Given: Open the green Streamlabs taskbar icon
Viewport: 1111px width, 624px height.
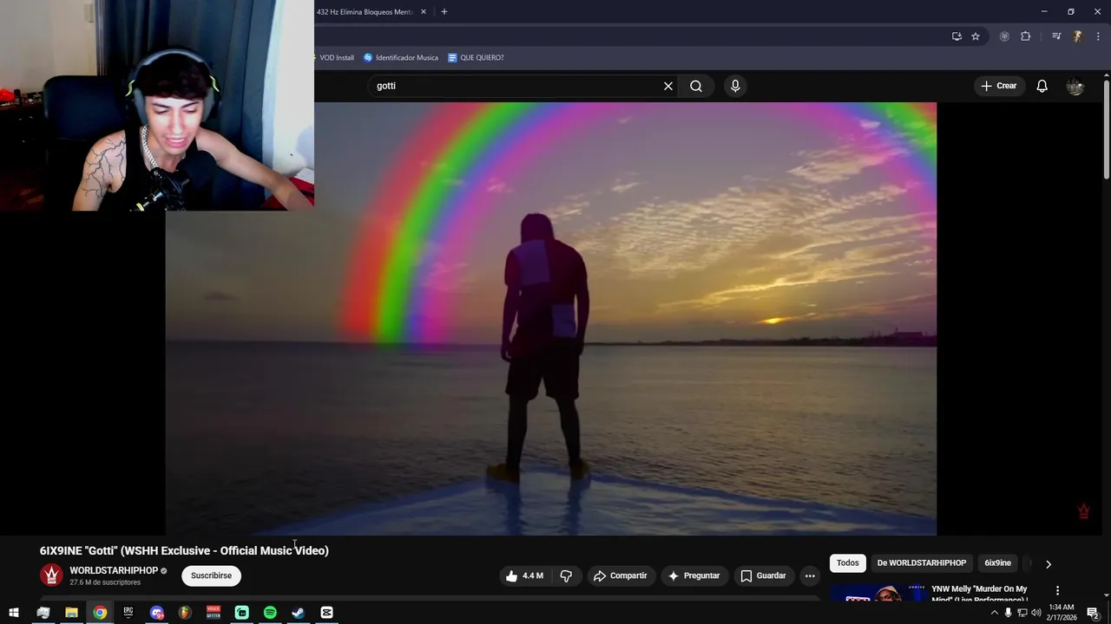Looking at the screenshot, I should [x=242, y=613].
